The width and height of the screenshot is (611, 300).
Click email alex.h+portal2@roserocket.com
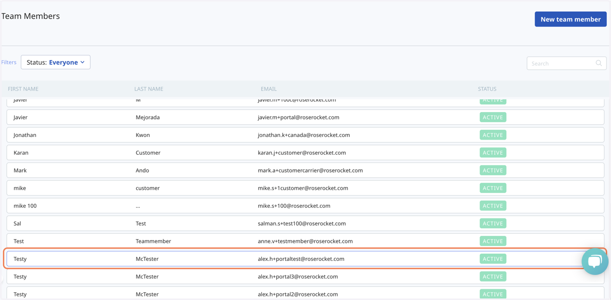click(298, 294)
